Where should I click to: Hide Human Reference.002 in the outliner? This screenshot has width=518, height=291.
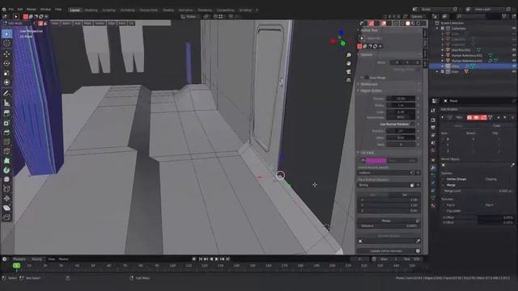[514, 61]
